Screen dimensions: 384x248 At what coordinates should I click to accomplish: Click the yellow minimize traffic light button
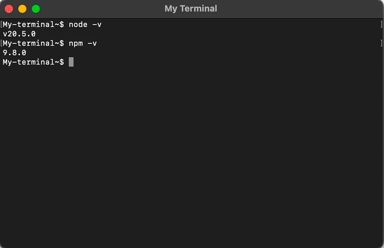point(22,9)
